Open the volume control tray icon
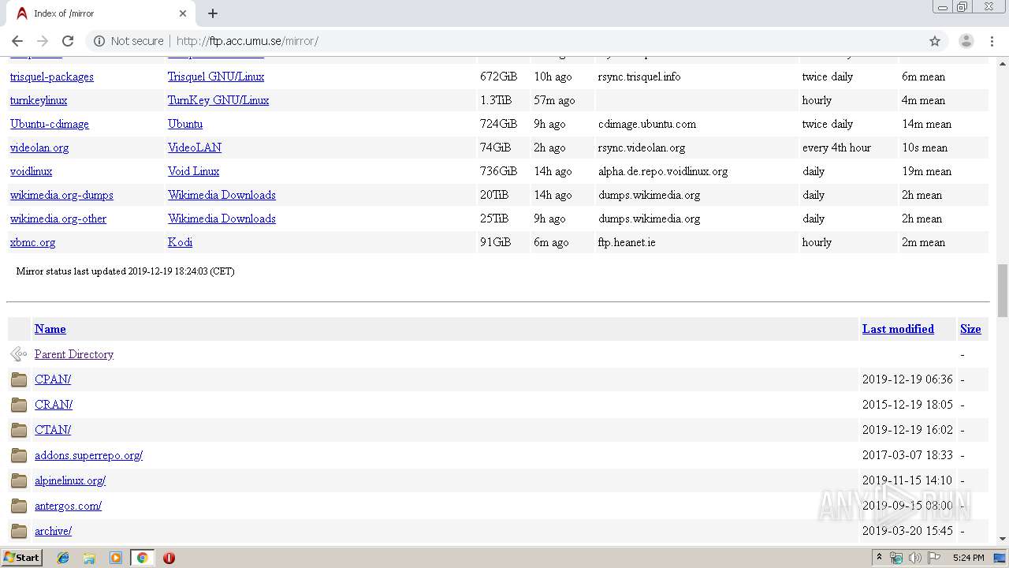1009x568 pixels. point(915,558)
